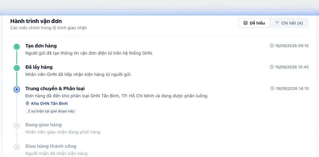Click the clock icon next to 18/09/2026 15:45

click(x=272, y=67)
